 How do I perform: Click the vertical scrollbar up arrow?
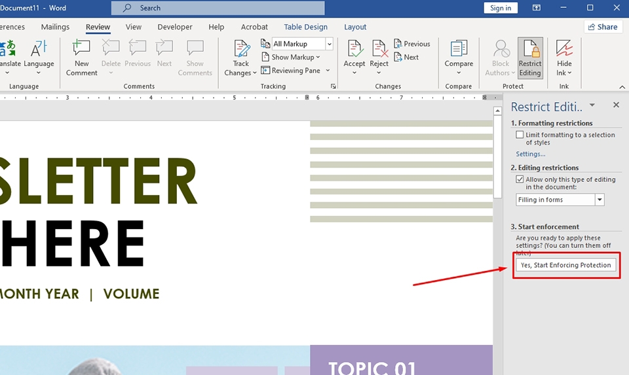pyautogui.click(x=497, y=111)
